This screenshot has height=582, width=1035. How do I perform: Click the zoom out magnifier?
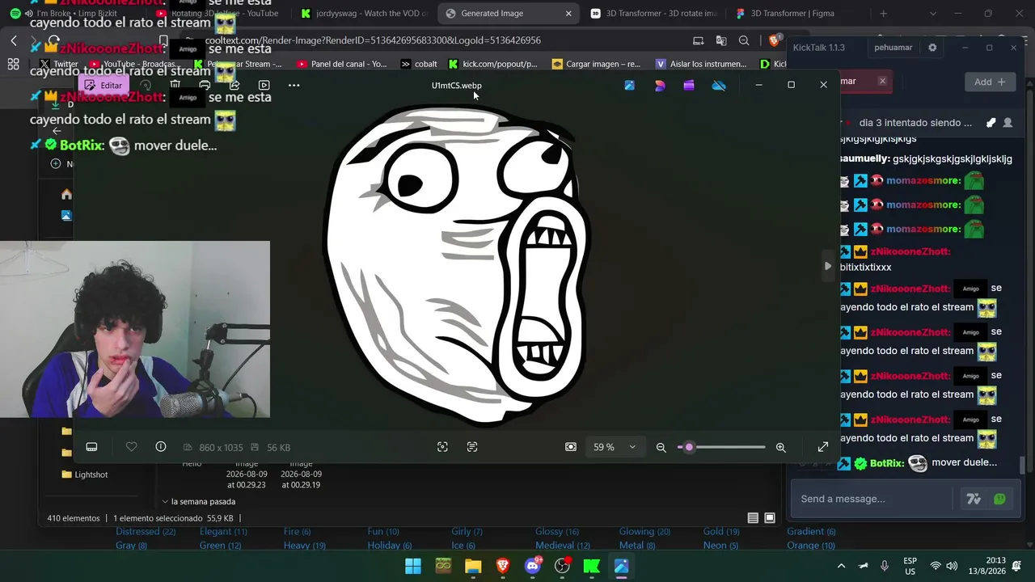661,447
